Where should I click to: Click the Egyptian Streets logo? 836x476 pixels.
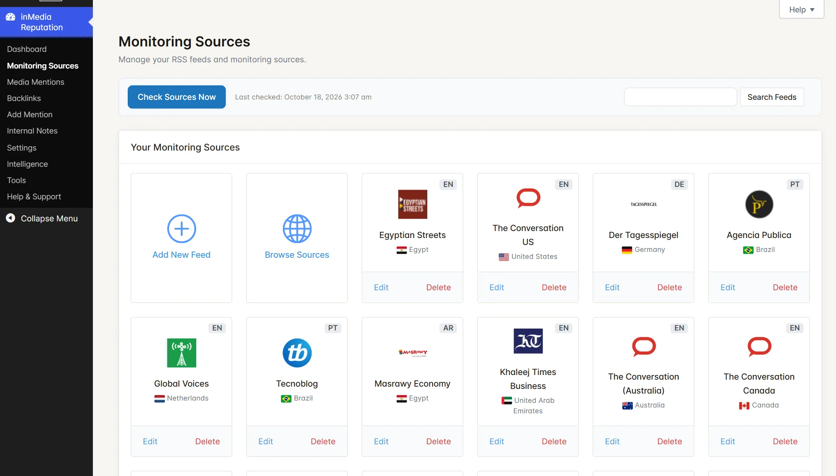pos(413,204)
